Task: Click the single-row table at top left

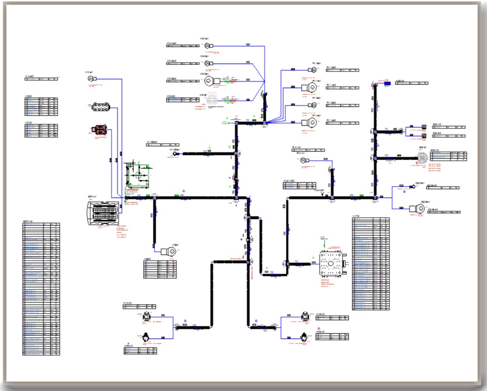Action: (x=41, y=79)
